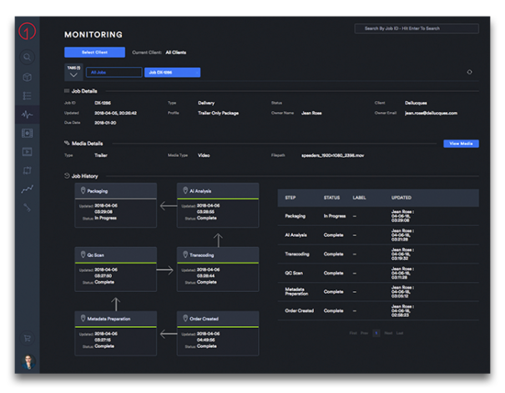Image resolution: width=505 pixels, height=393 pixels.
Task: Select the Metadata Preparation table row
Action: (378, 291)
